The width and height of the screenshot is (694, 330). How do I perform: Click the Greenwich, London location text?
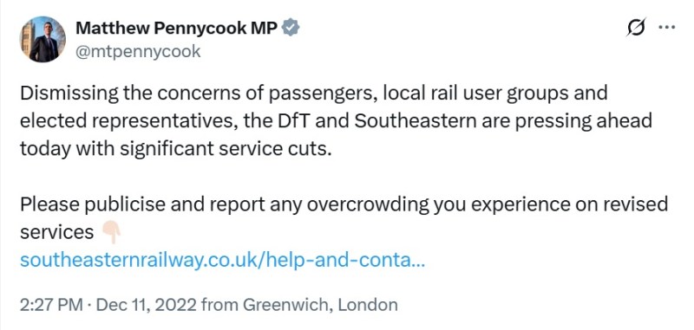point(320,305)
